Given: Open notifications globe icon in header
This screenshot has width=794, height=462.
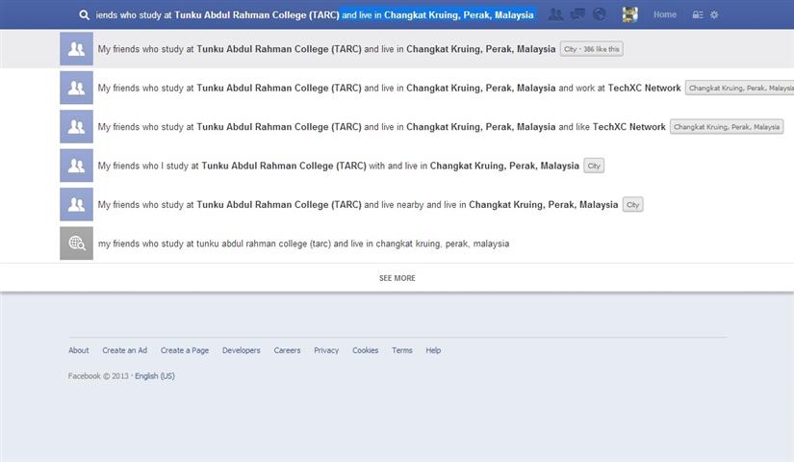Looking at the screenshot, I should (600, 14).
